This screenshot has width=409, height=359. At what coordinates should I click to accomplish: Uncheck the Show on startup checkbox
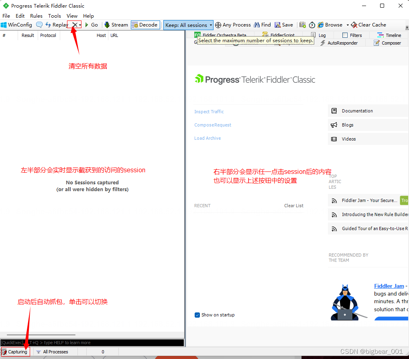[x=197, y=315]
